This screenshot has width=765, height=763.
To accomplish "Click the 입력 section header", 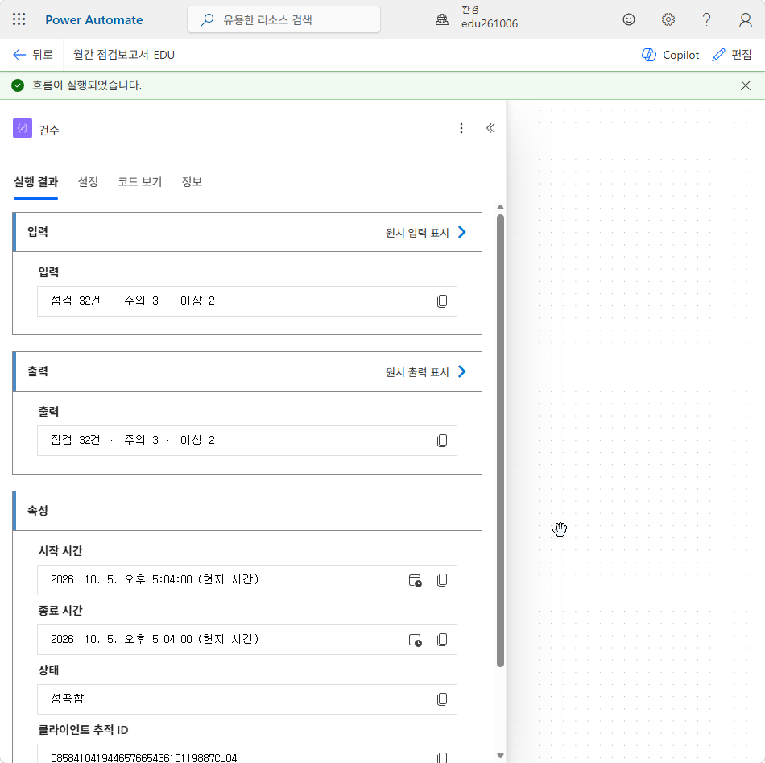I will (x=247, y=232).
